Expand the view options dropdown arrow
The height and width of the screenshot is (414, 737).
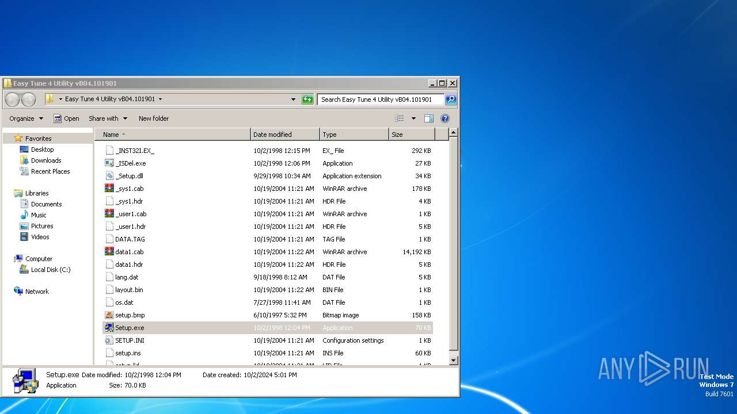(x=413, y=118)
